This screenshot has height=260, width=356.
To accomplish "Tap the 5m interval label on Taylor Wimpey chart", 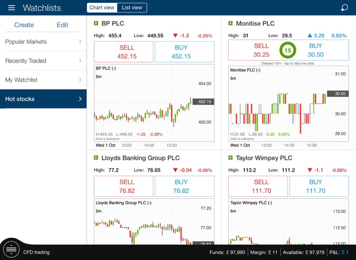I will [x=233, y=211].
